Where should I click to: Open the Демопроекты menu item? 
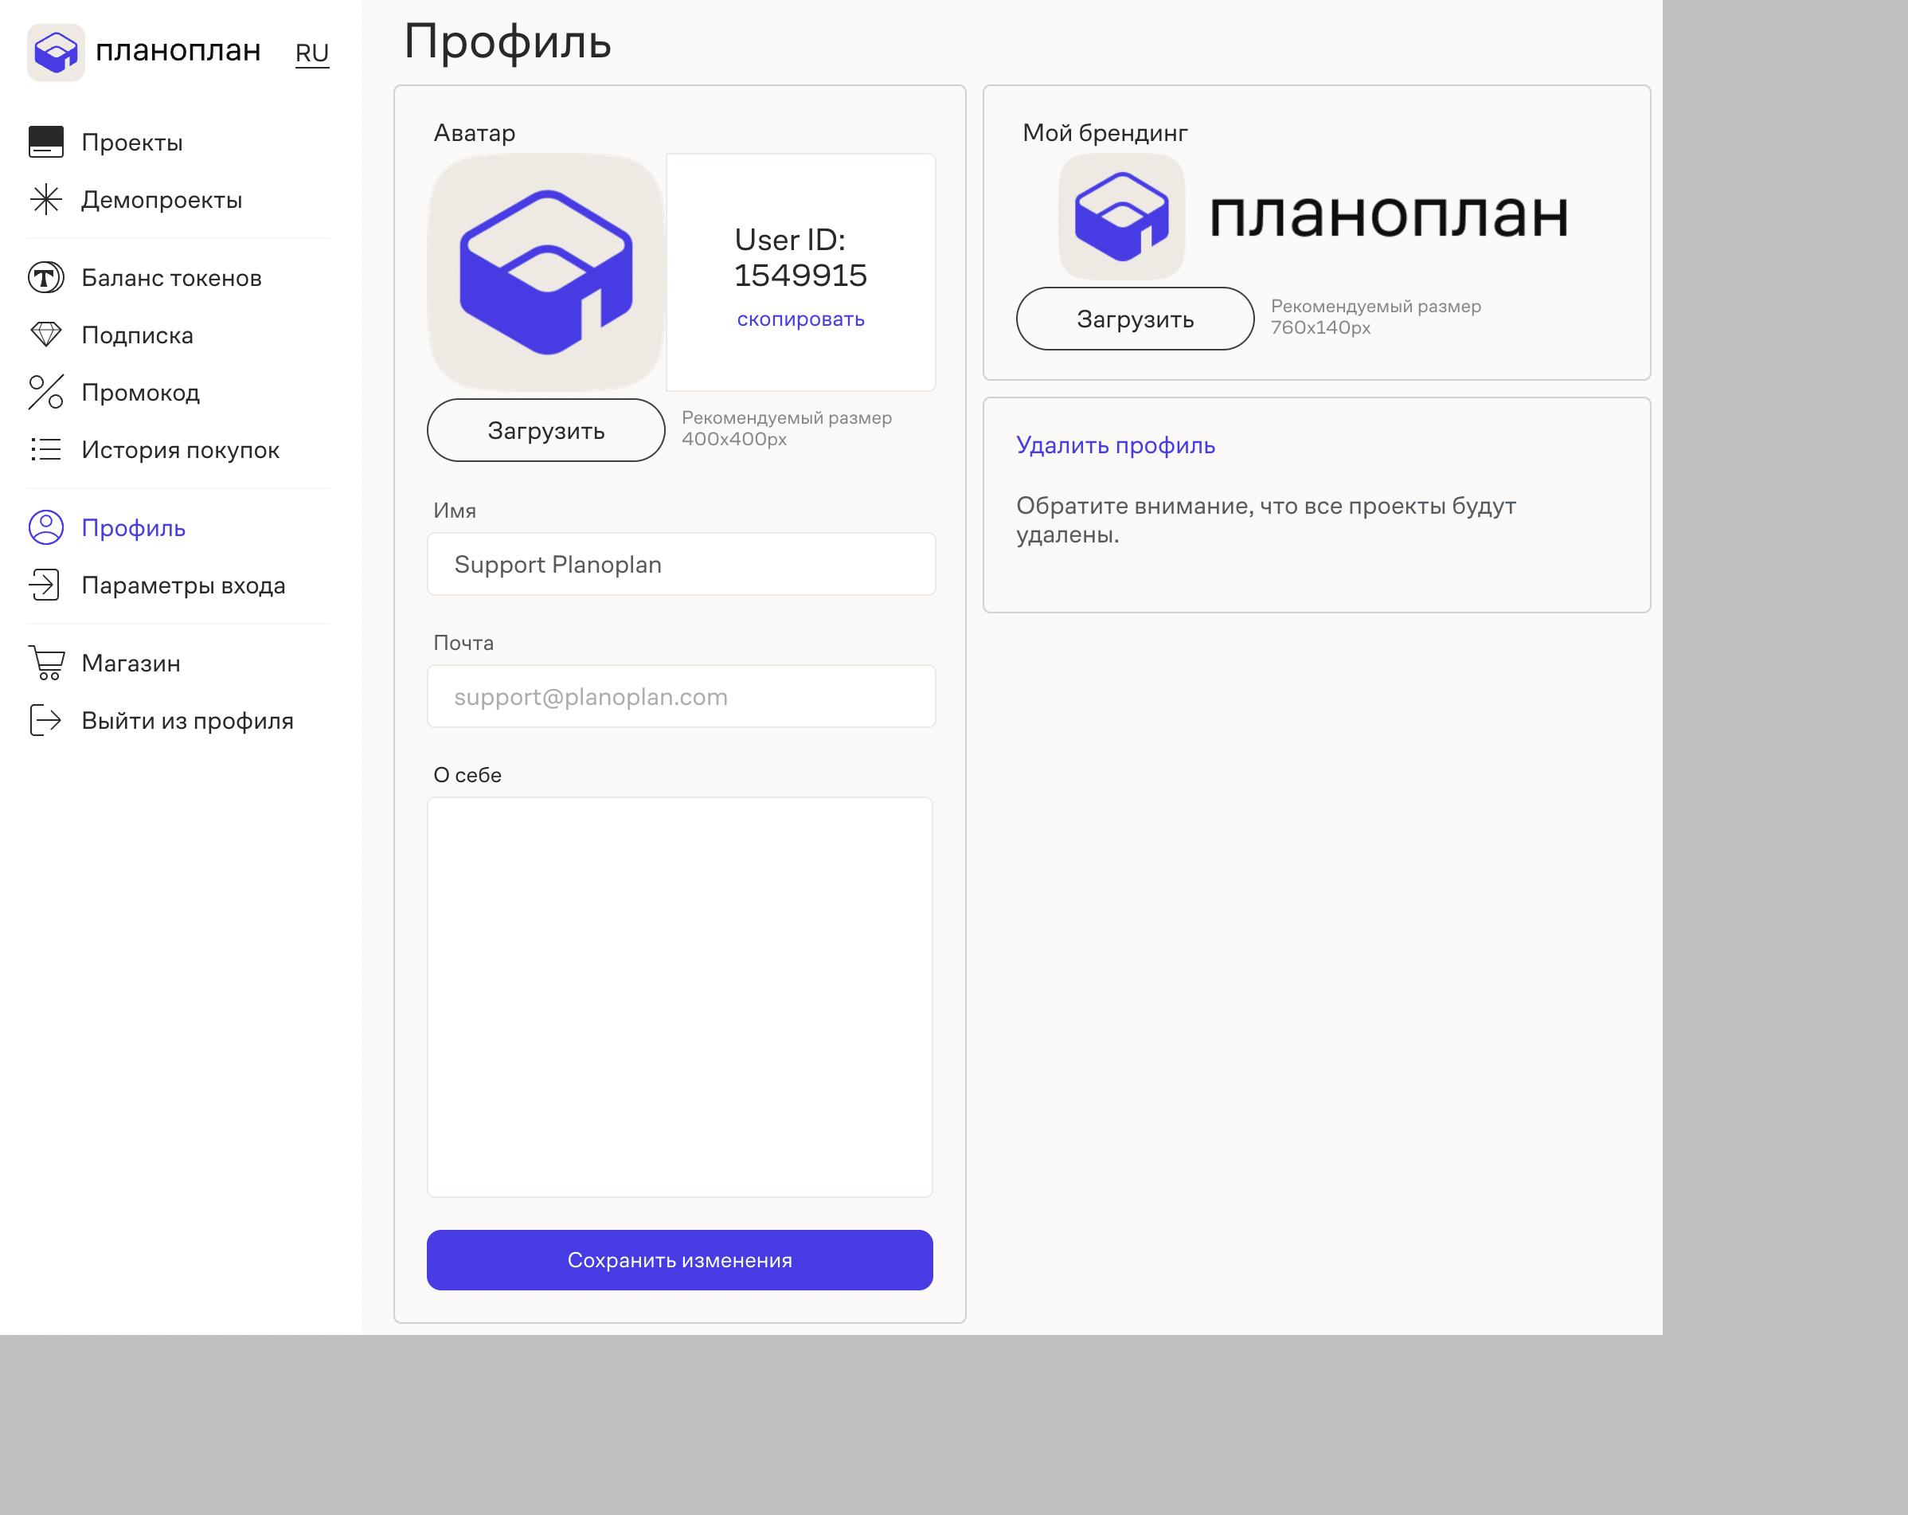click(162, 200)
